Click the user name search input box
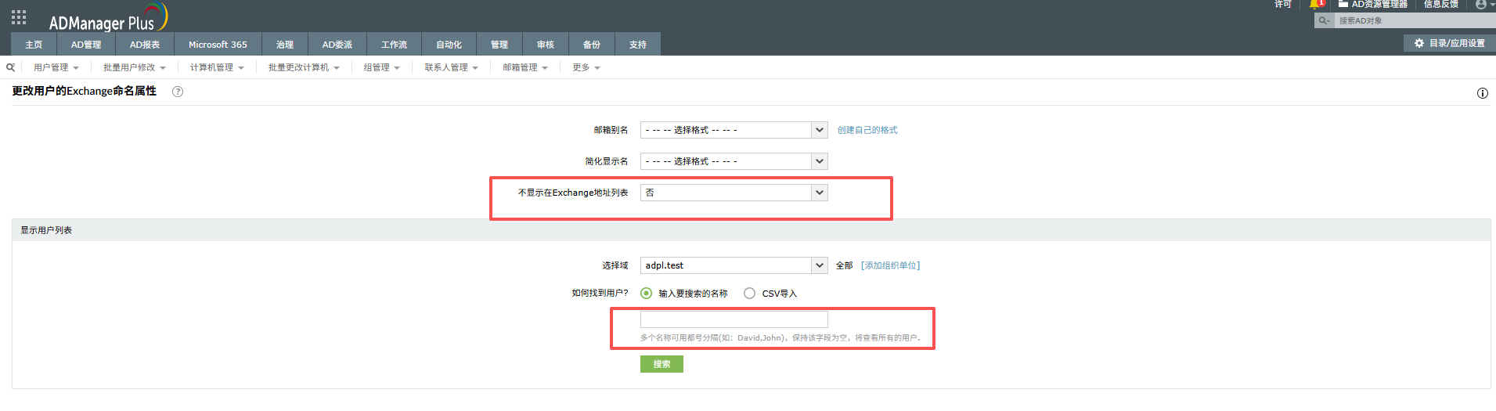The width and height of the screenshot is (1496, 411). 734,319
